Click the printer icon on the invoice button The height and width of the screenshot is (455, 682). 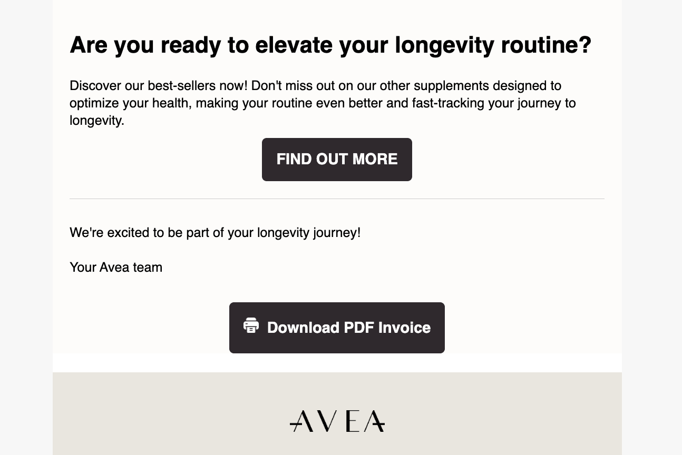(x=251, y=325)
